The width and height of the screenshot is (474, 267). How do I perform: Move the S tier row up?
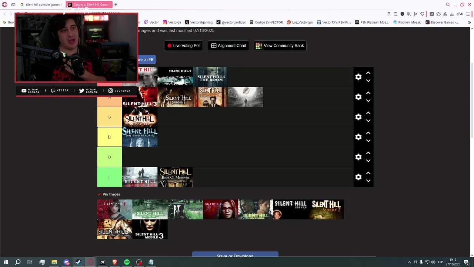tap(368, 73)
